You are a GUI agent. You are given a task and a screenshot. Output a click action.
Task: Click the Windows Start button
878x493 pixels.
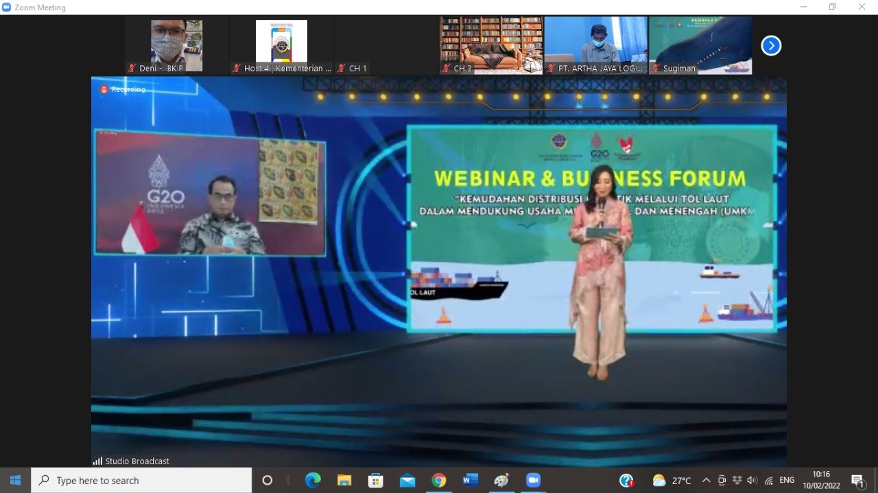pos(15,481)
